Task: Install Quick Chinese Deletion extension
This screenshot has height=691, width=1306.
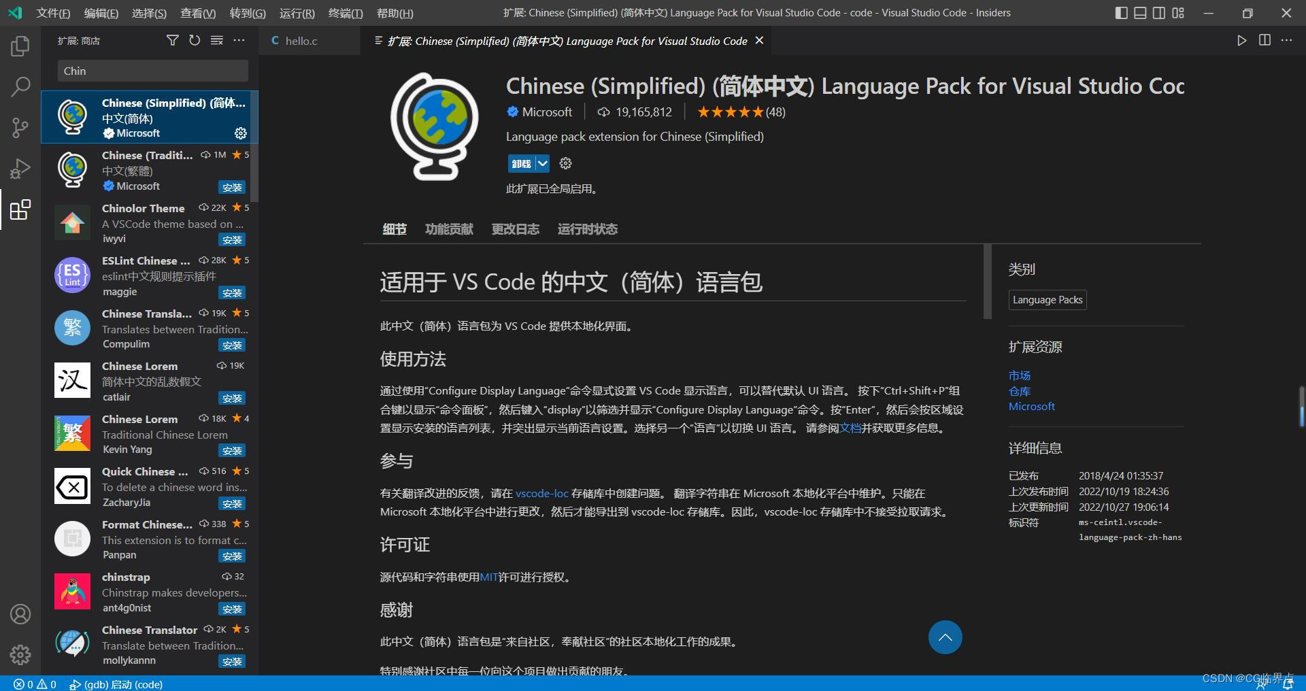Action: coord(232,504)
